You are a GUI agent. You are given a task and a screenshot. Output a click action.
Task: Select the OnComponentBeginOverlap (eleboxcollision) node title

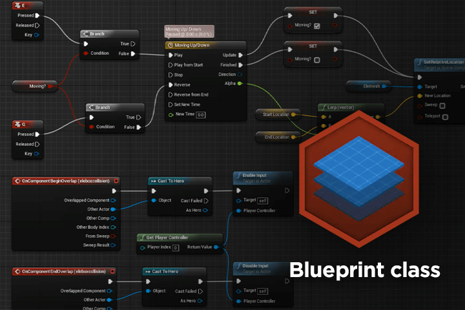(65, 181)
